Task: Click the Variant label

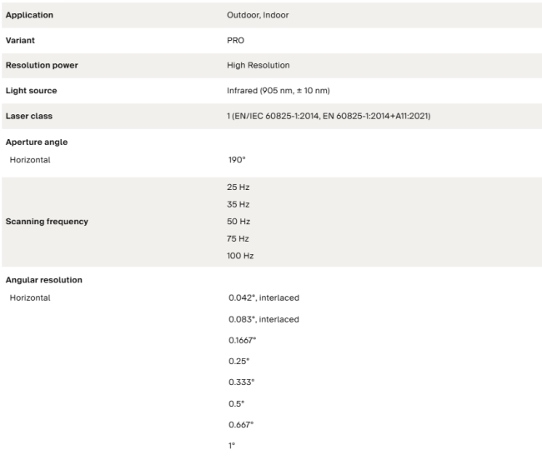Action: [x=20, y=40]
